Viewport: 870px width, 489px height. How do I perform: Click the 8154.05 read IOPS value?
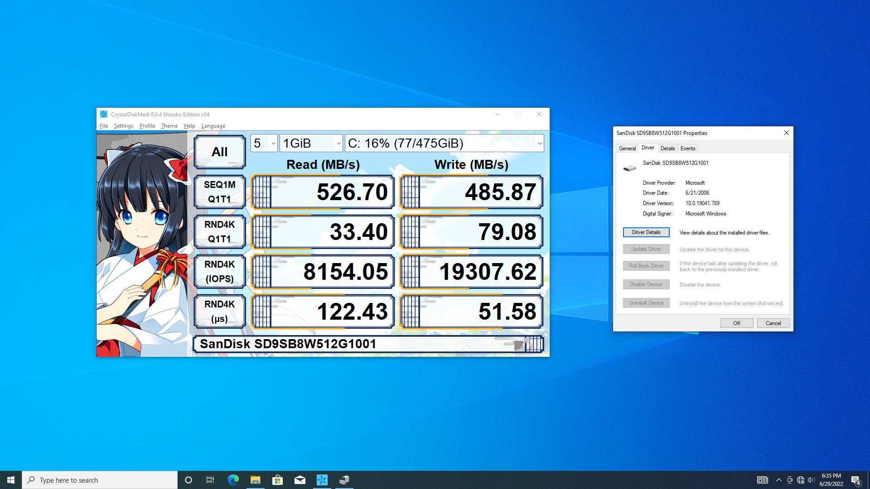[323, 272]
